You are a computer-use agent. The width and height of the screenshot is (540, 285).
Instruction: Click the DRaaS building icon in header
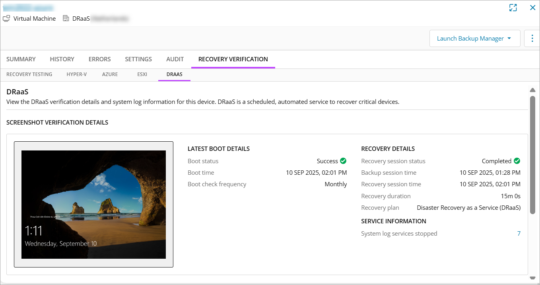[x=66, y=19]
